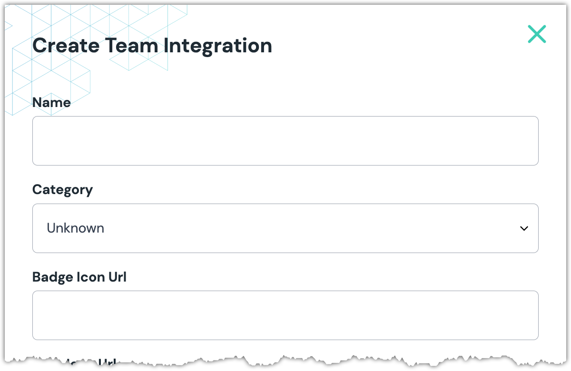This screenshot has height=371, width=571.
Task: Click into the Name text field
Action: 285,141
